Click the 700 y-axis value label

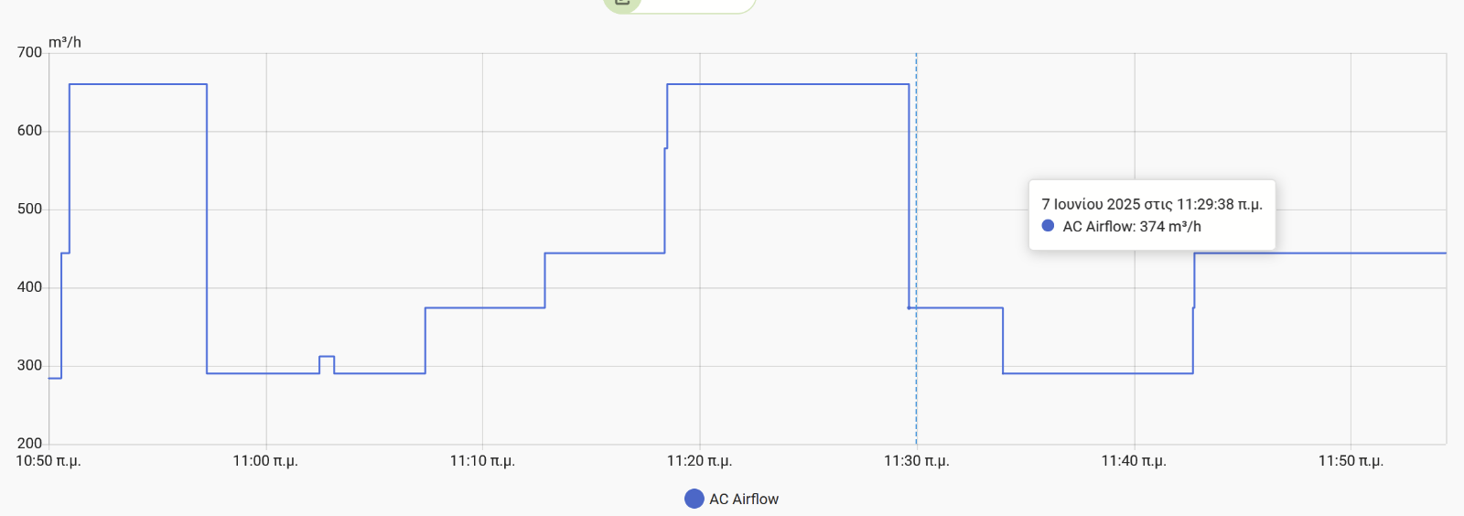click(x=29, y=52)
